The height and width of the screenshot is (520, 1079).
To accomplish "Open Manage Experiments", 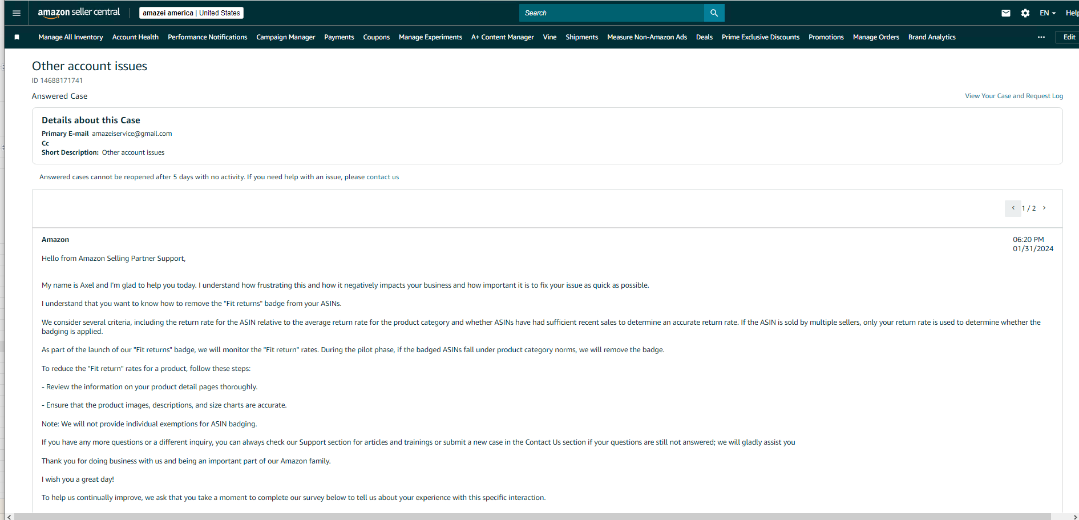I will tap(431, 37).
